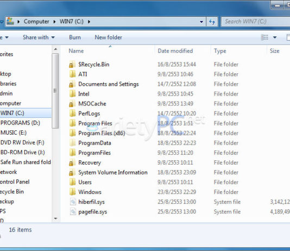Select Safe Run shared folder in navigation pane
The width and height of the screenshot is (290, 251).
coord(26,162)
